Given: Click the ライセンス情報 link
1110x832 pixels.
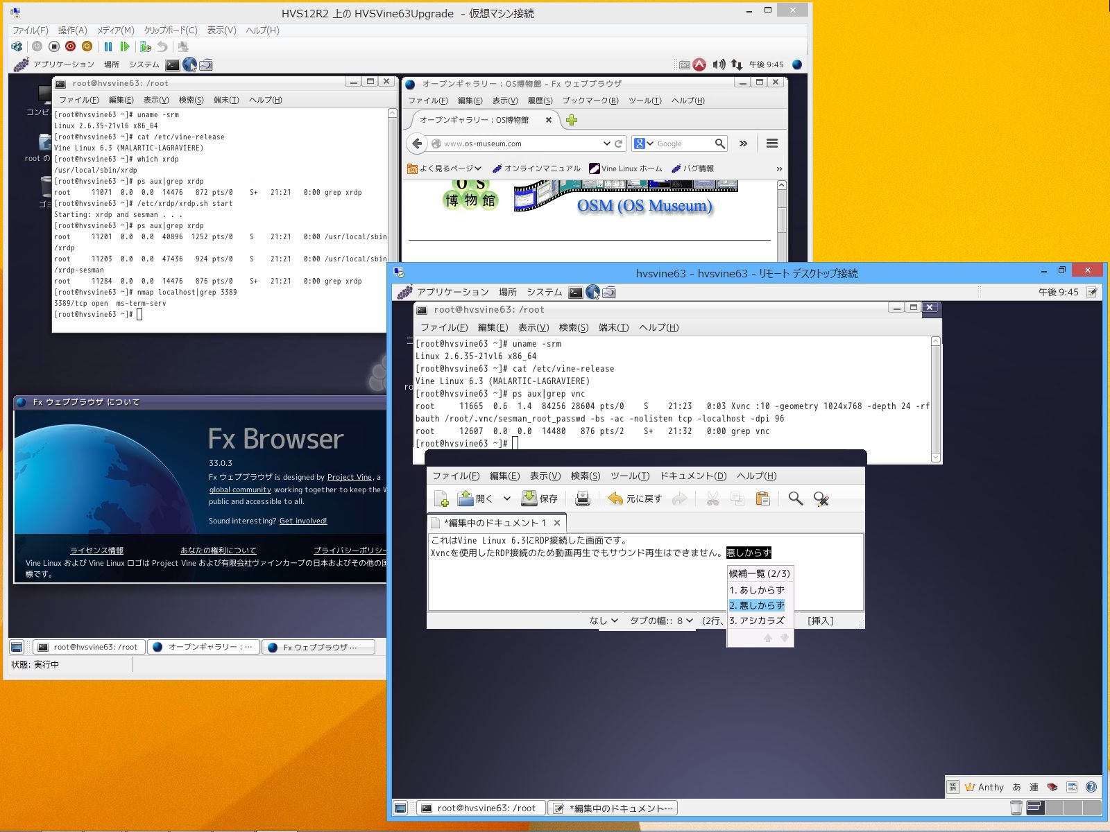Looking at the screenshot, I should (96, 551).
